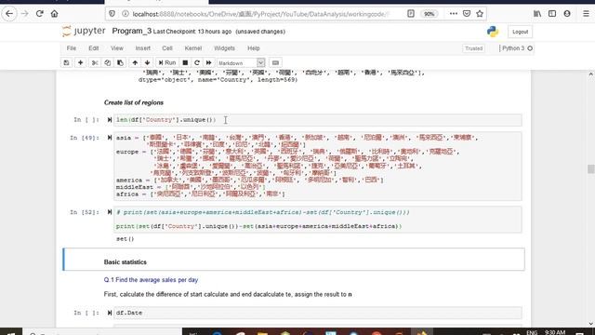
Task: Run cell icon beside len(df['Country'].unique())
Action: [110, 120]
